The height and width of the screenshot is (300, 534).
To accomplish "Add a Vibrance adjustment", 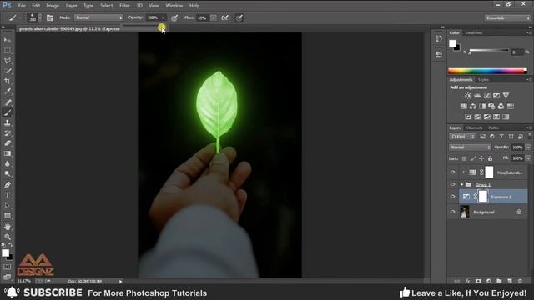I will (x=506, y=96).
